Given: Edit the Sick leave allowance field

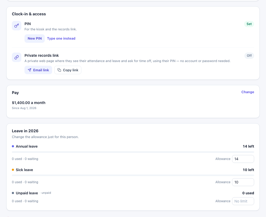Looking at the screenshot, I should 243,182.
